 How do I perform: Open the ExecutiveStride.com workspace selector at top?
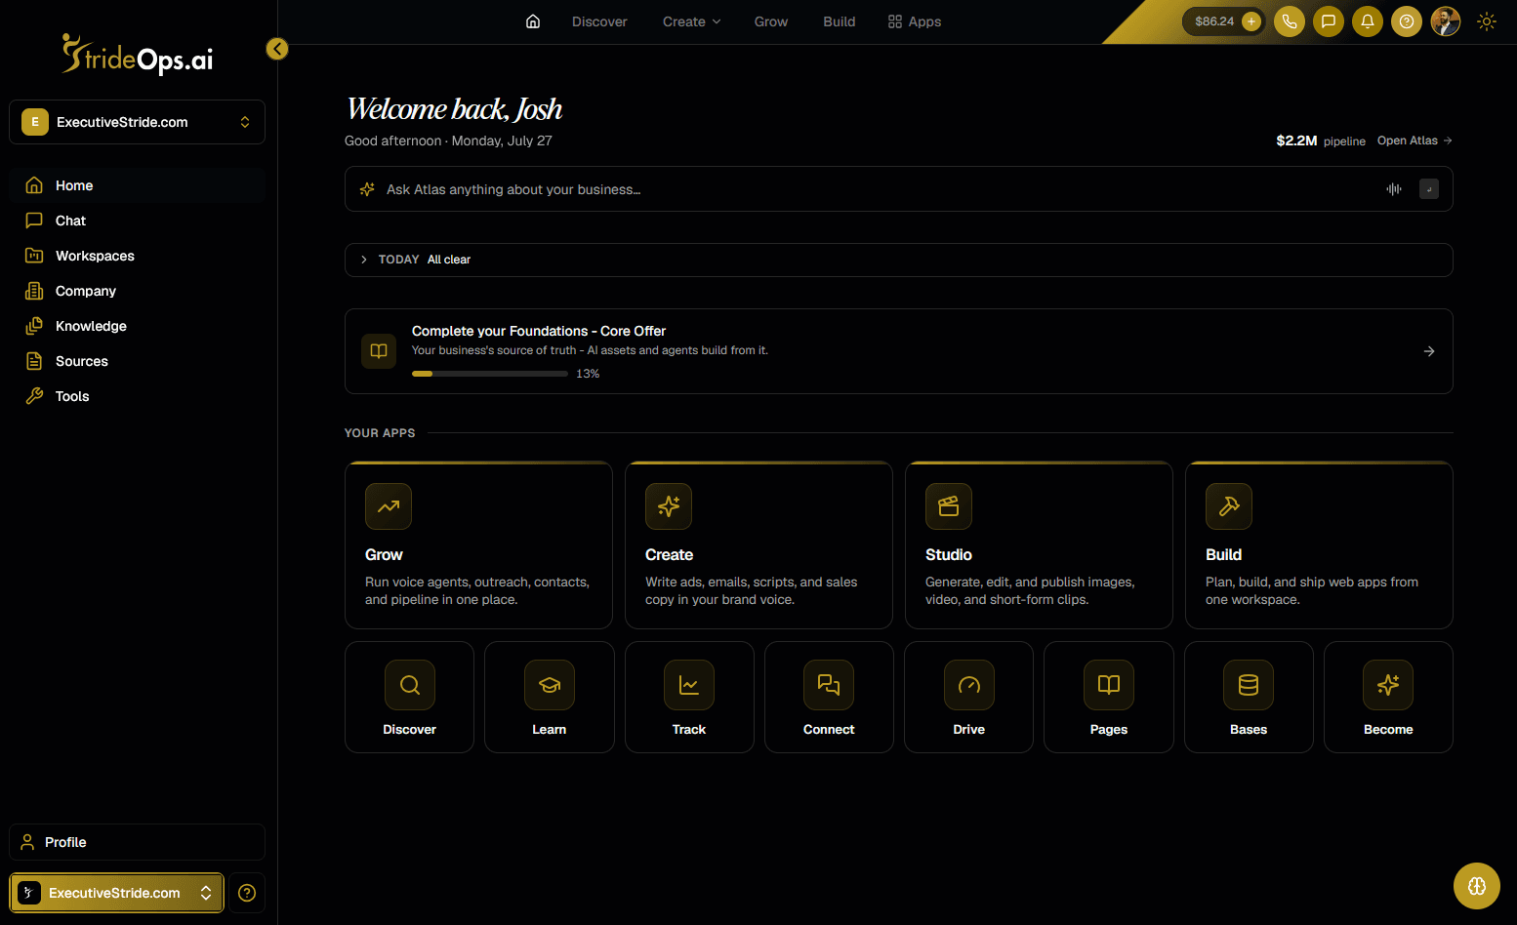[137, 122]
